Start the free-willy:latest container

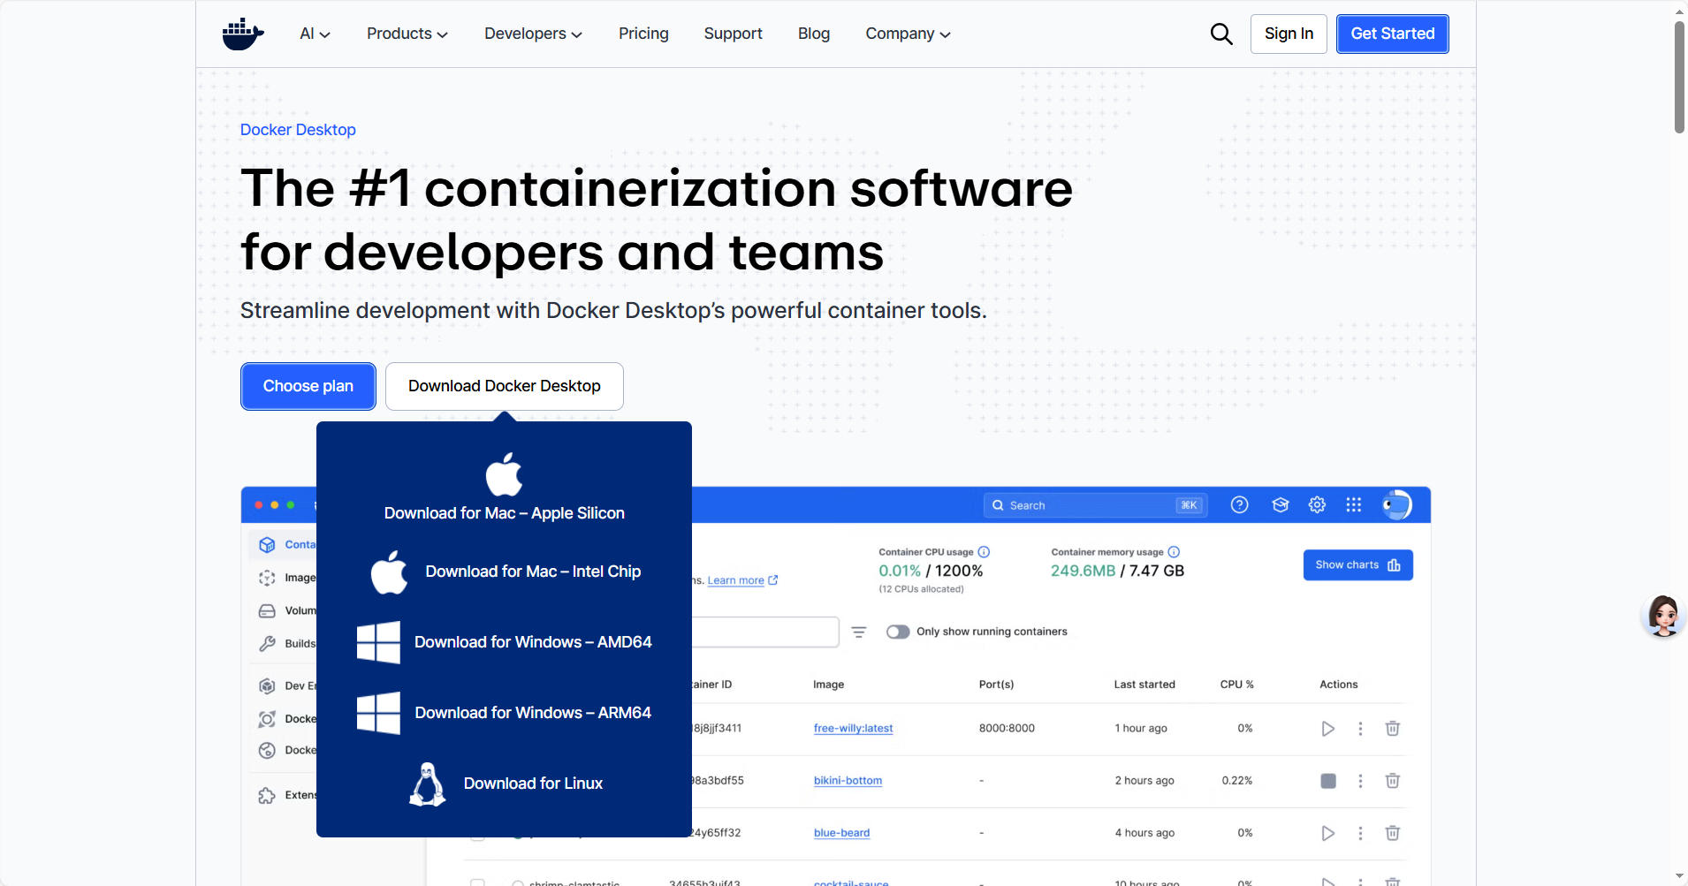(1327, 729)
